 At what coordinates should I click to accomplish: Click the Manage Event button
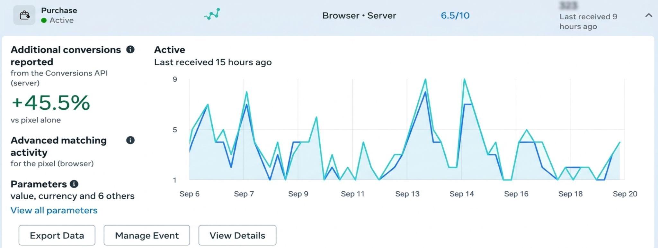[147, 235]
